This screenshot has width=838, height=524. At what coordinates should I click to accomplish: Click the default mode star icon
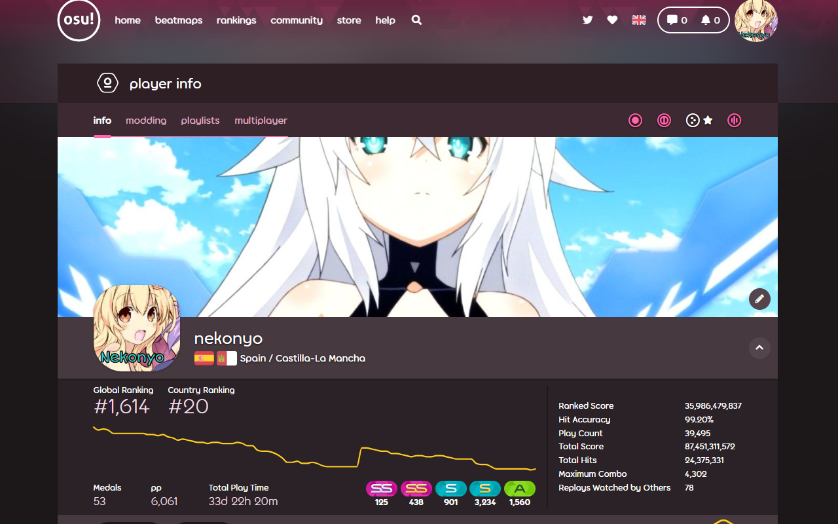coord(708,121)
